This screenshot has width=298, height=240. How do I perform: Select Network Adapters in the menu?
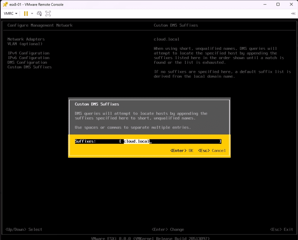pyautogui.click(x=26, y=39)
